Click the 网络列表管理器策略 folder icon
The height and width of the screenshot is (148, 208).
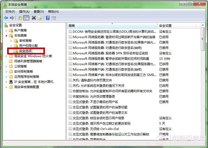click(11, 61)
